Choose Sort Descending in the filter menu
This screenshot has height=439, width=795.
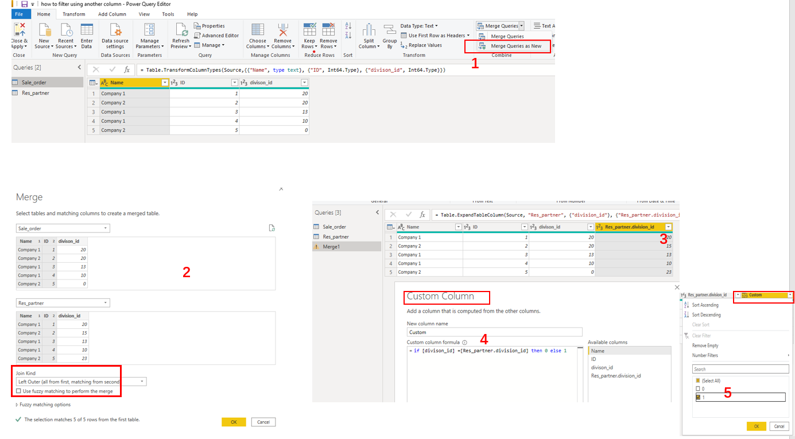tap(706, 315)
